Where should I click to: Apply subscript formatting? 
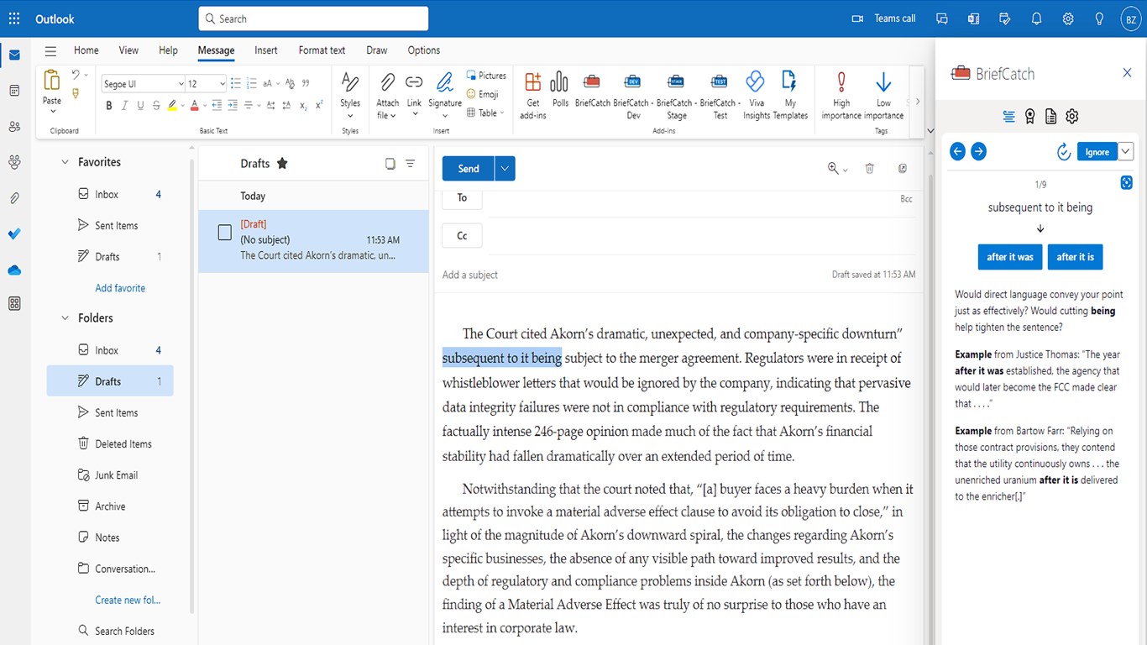tap(303, 106)
